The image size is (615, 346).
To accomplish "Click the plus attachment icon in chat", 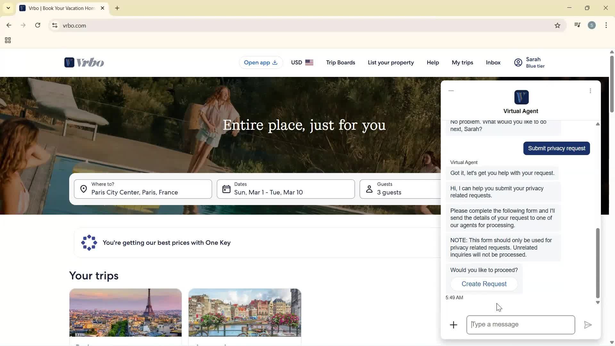I will point(453,325).
